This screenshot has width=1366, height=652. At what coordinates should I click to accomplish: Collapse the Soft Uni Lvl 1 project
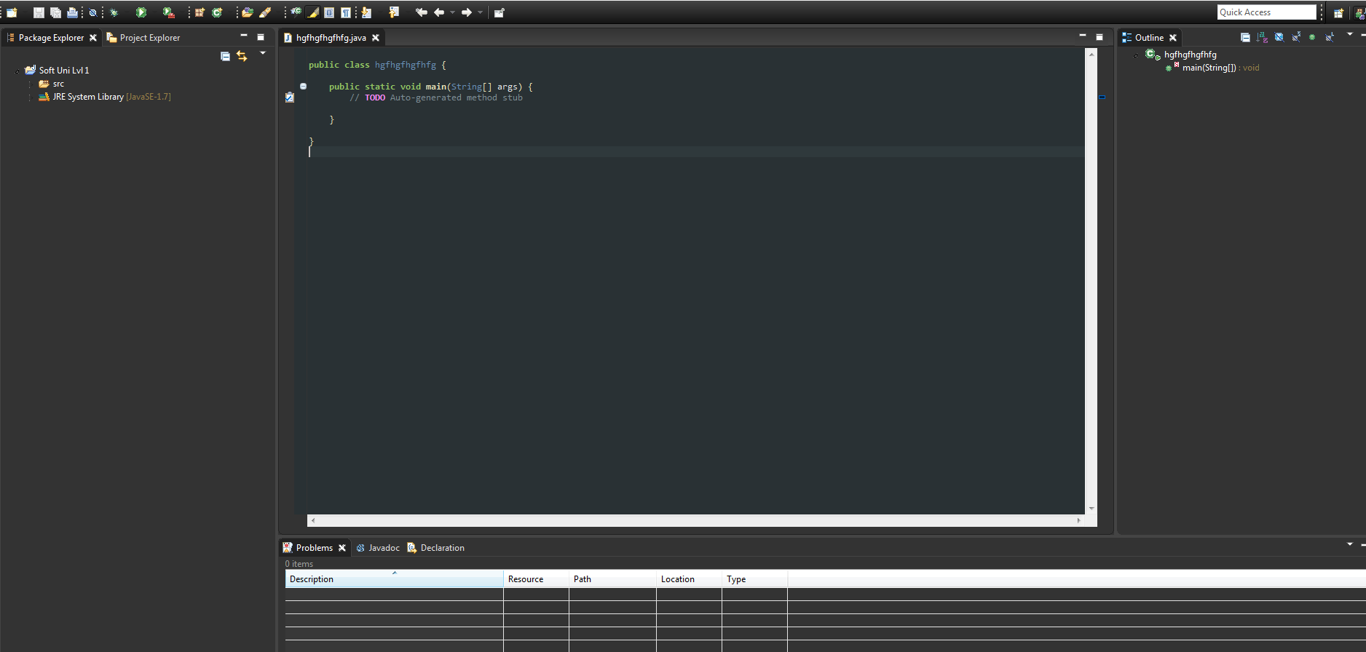[17, 71]
